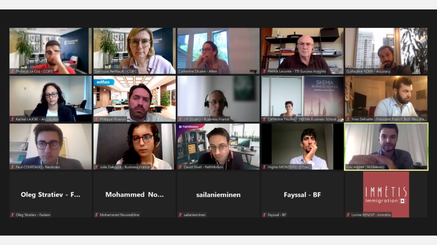Click muted mic icon beside Fayssal - BF
The height and width of the screenshot is (245, 437).
pos(264,215)
